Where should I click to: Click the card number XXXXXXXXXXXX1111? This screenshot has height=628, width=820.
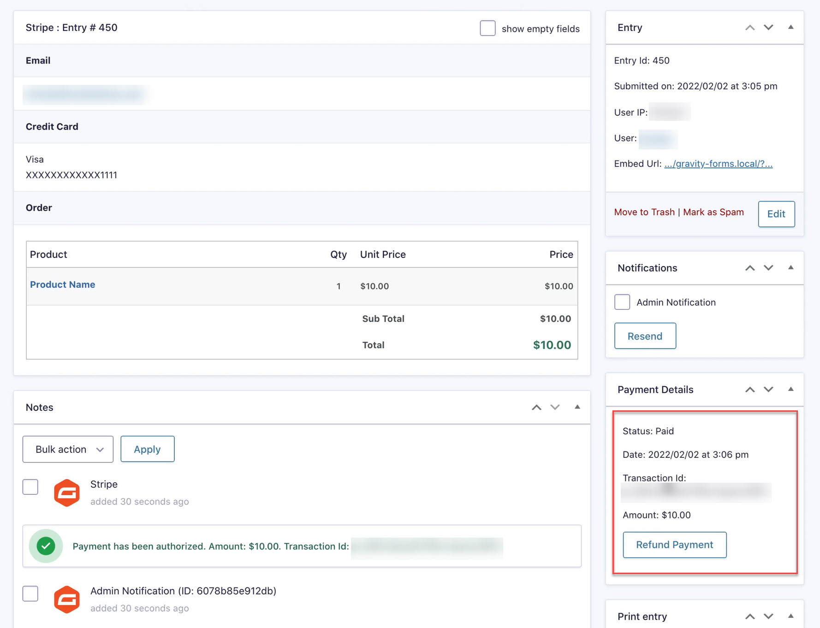pyautogui.click(x=71, y=175)
